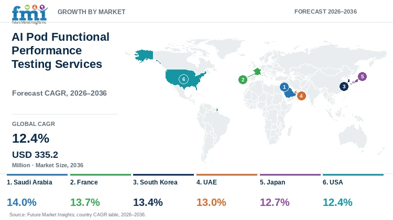Click USA teal value 12.4%

337,202
